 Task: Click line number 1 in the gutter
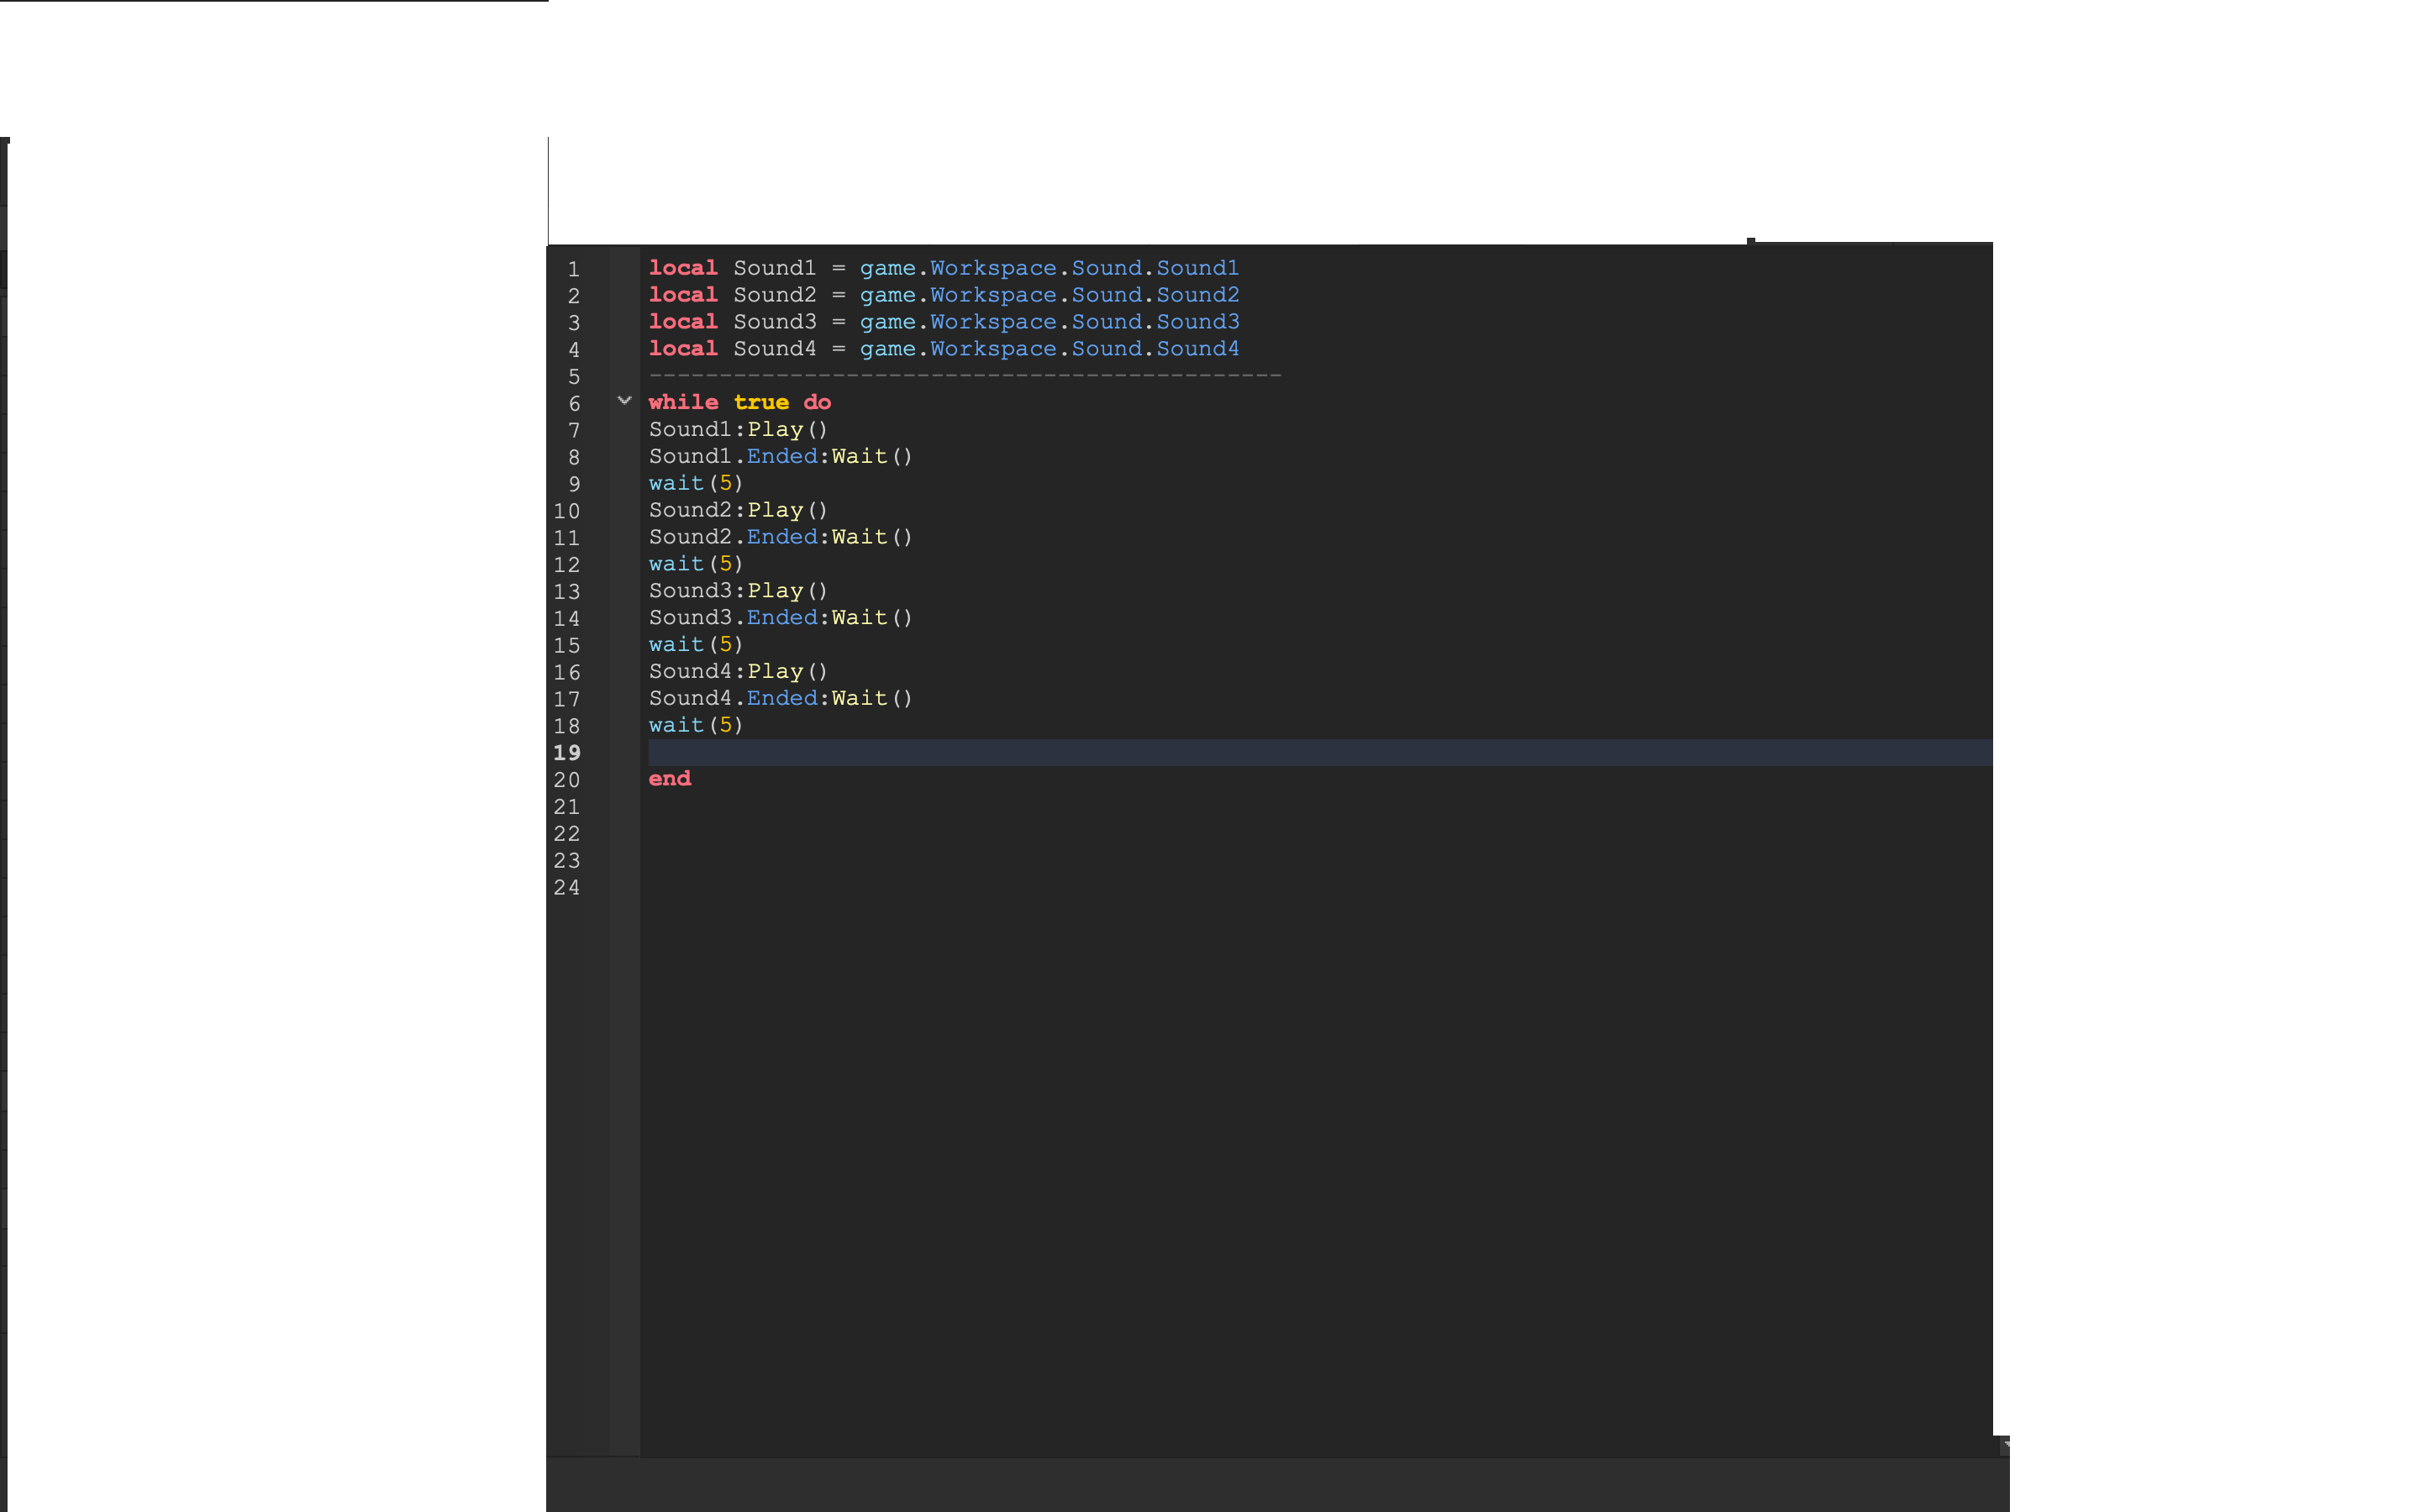pos(573,269)
